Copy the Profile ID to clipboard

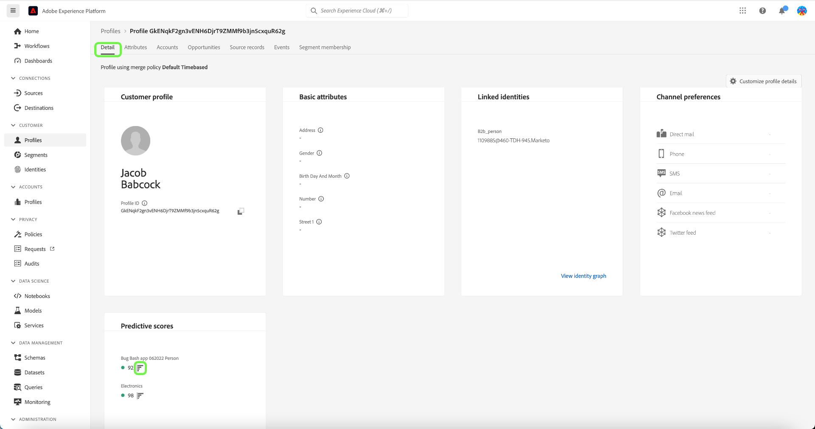pos(241,211)
